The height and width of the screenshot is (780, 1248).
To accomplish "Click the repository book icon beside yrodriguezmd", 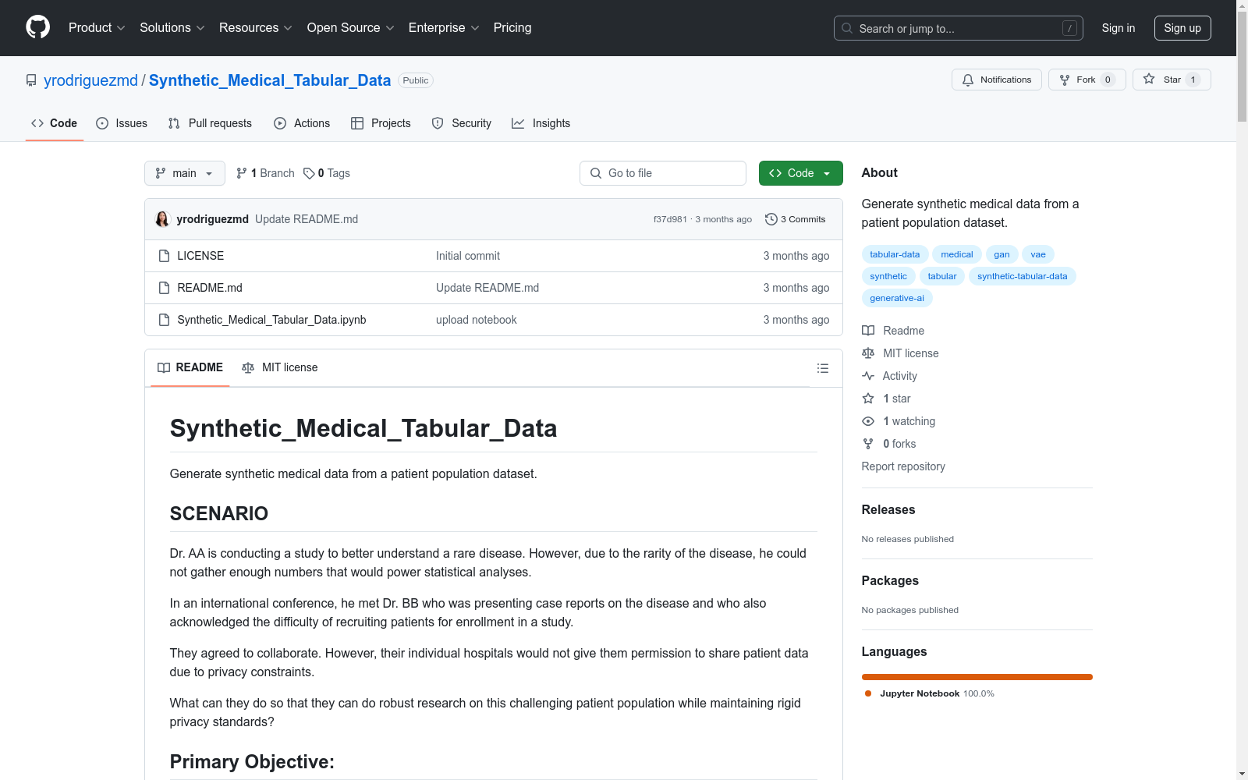I will pos(31,80).
